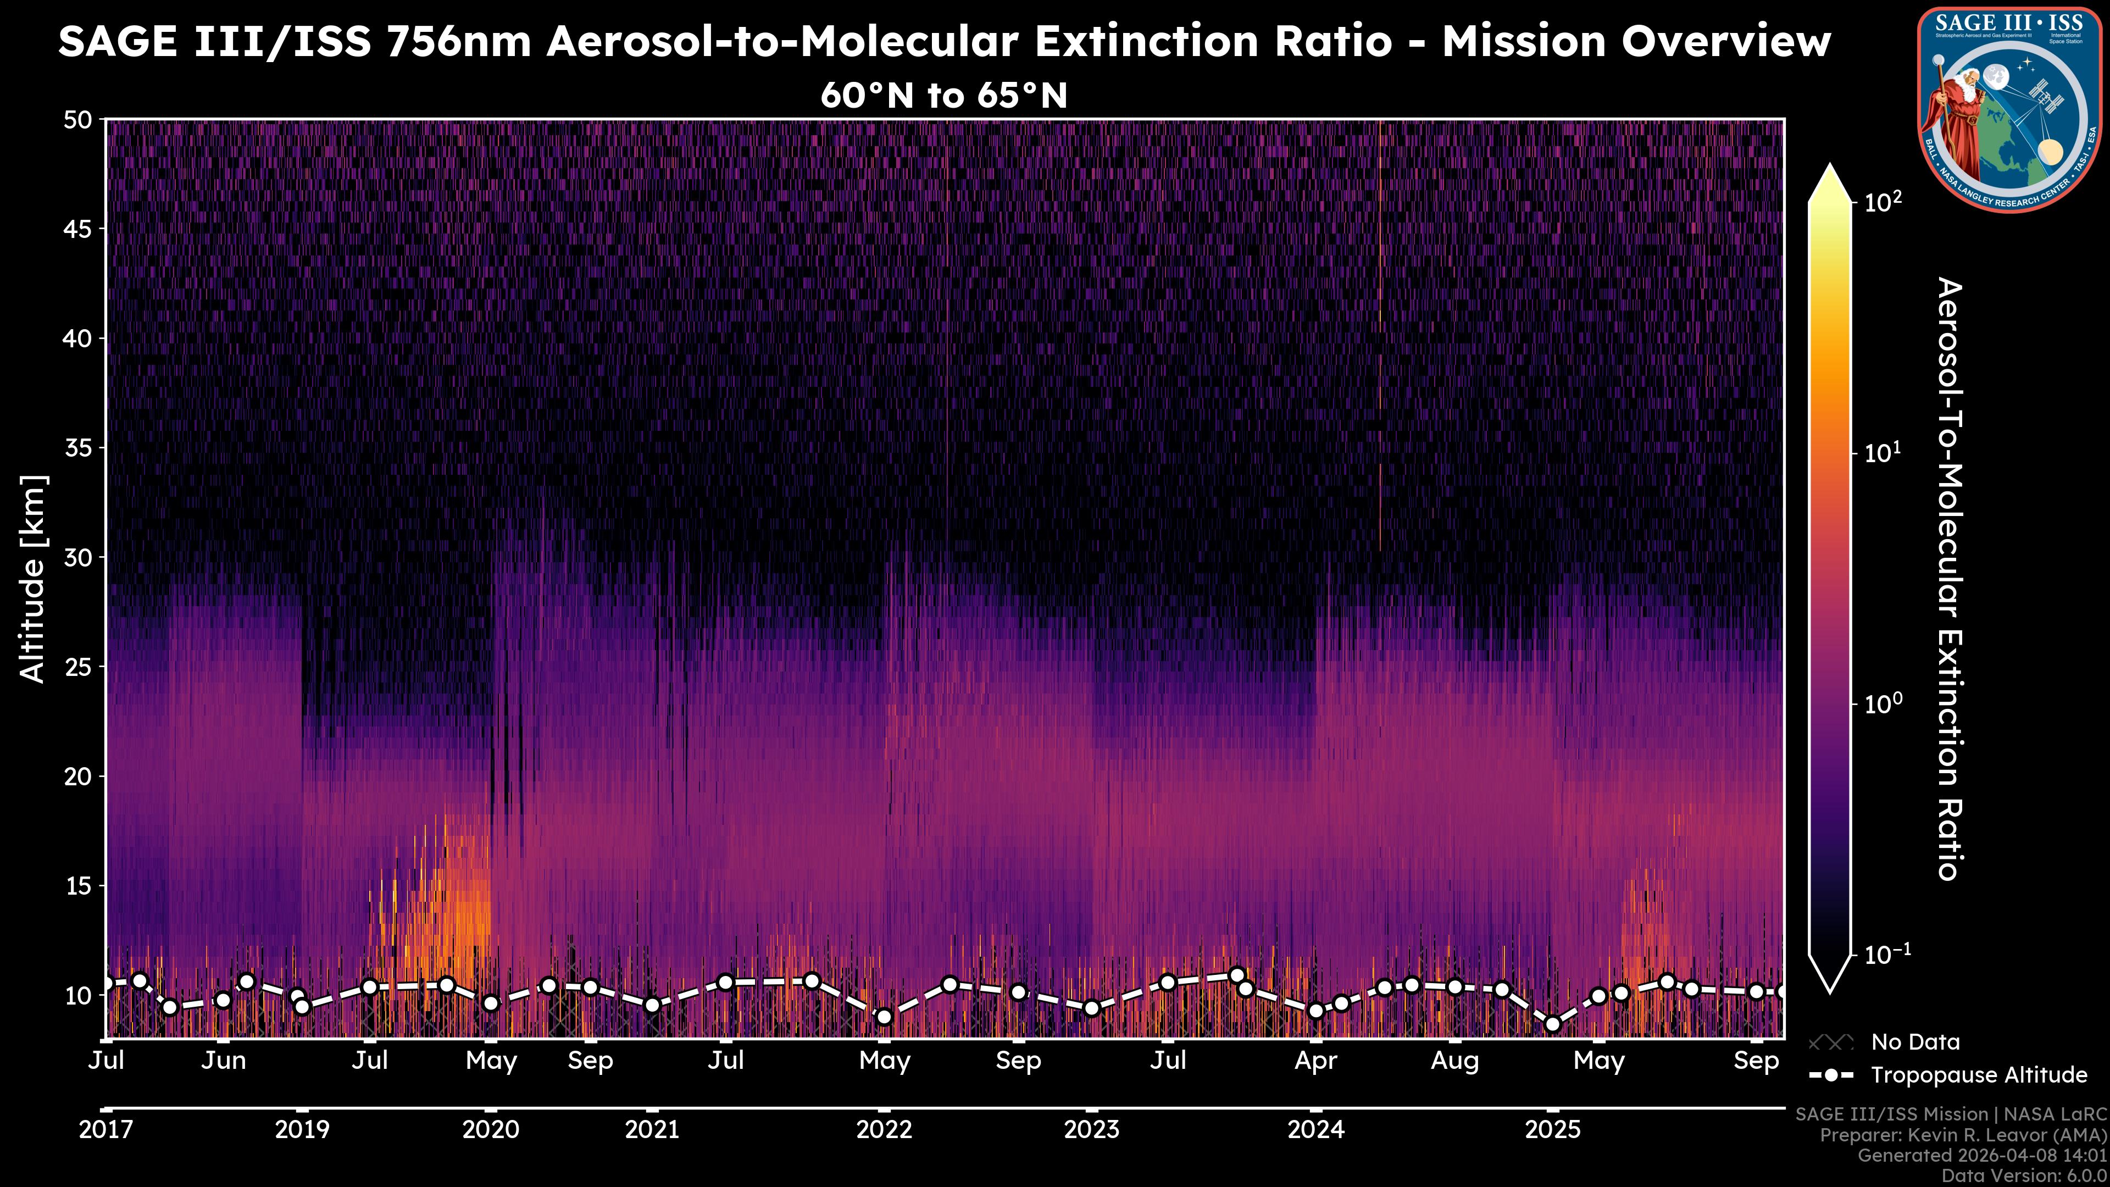The width and height of the screenshot is (2110, 1187).
Task: Click the Tropopause Altitude legend text
Action: coord(1979,1075)
